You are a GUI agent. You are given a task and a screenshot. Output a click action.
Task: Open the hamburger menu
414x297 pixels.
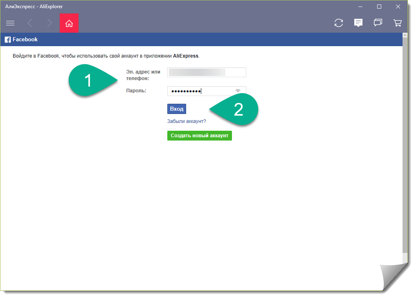point(10,23)
